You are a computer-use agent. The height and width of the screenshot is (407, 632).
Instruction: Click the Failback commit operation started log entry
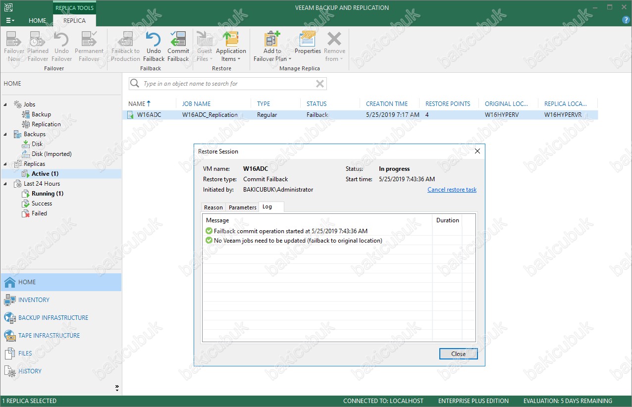290,231
